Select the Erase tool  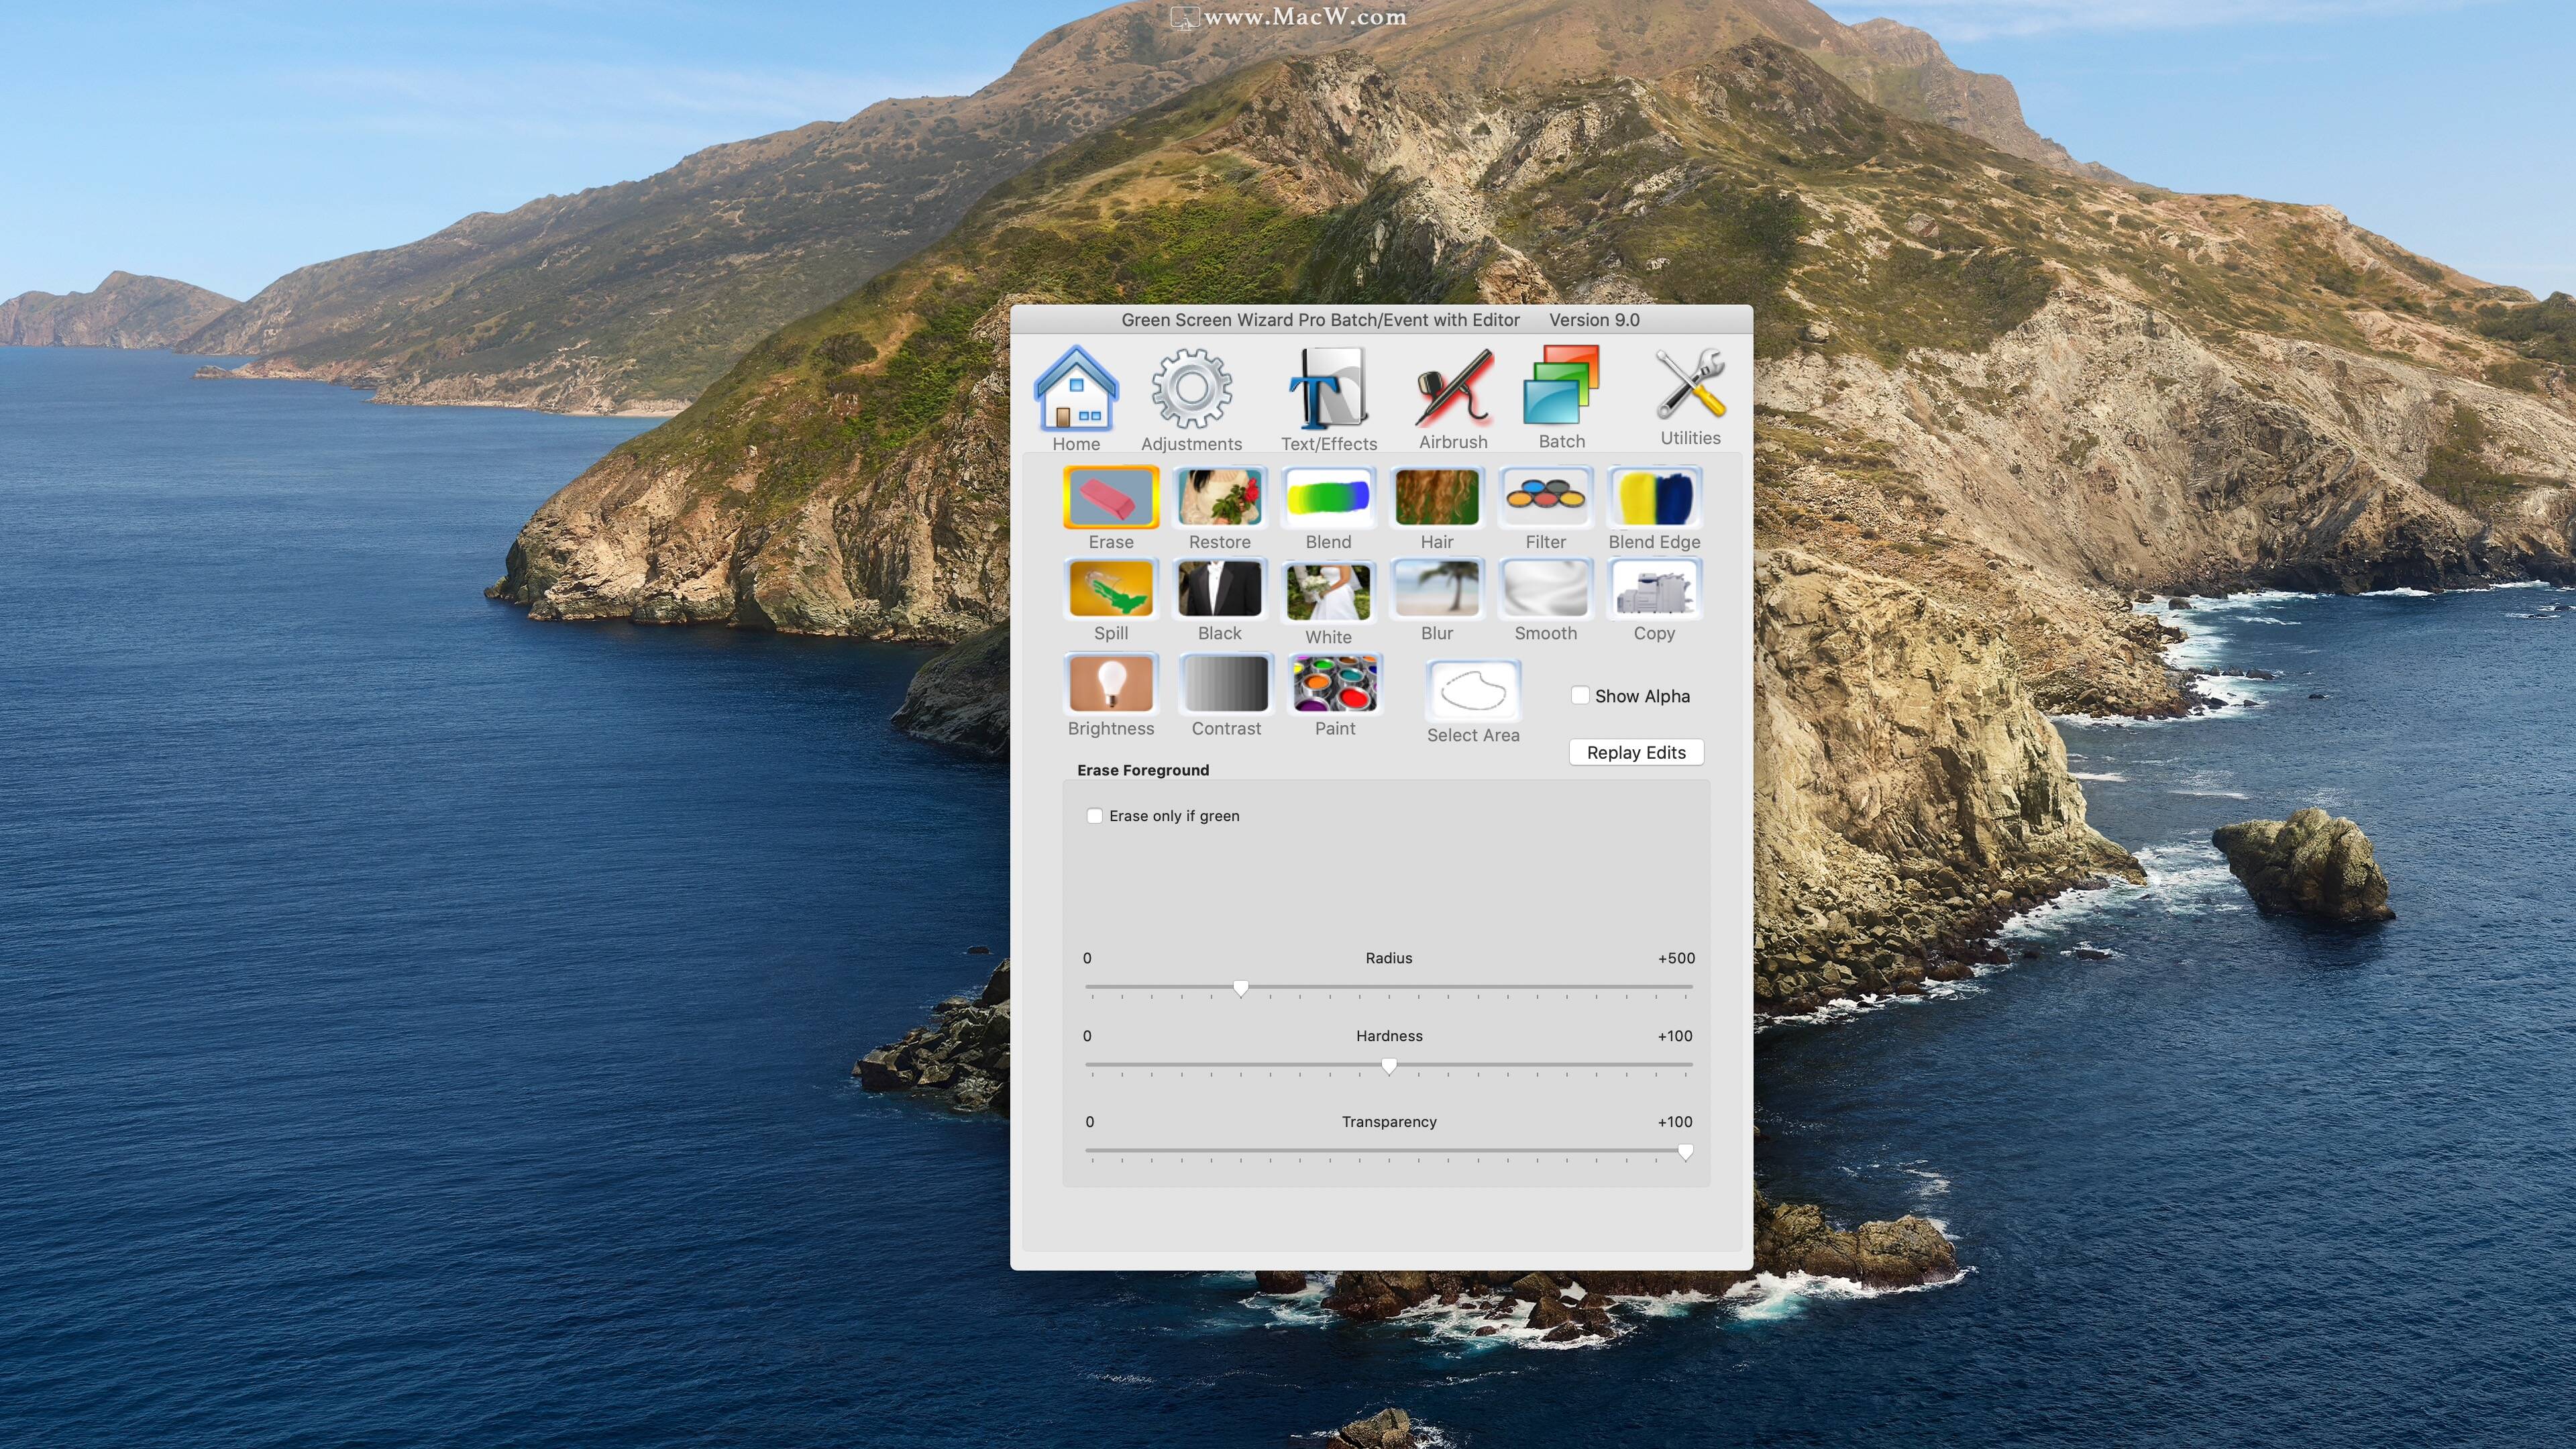(x=1111, y=497)
